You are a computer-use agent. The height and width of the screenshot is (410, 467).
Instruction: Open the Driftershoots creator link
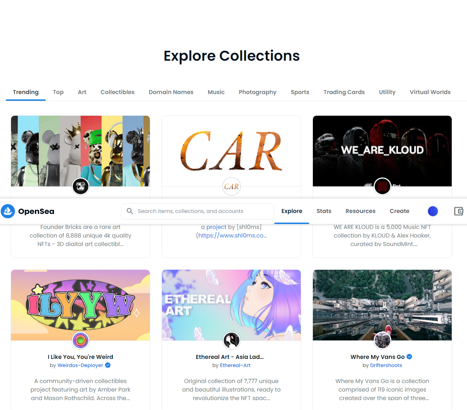pyautogui.click(x=386, y=365)
